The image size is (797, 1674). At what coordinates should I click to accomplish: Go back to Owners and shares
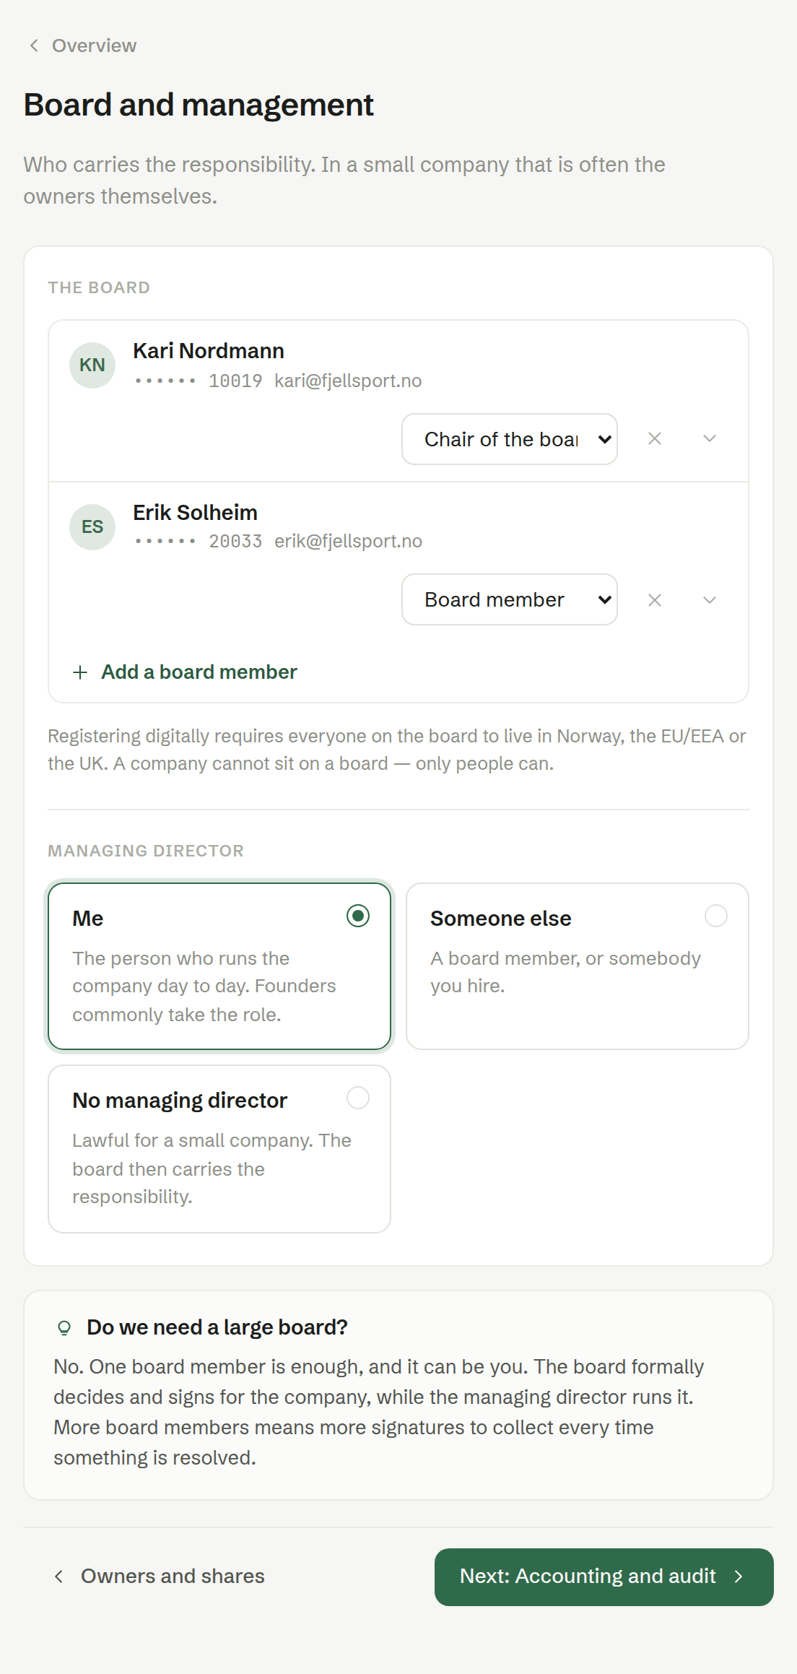(160, 1576)
